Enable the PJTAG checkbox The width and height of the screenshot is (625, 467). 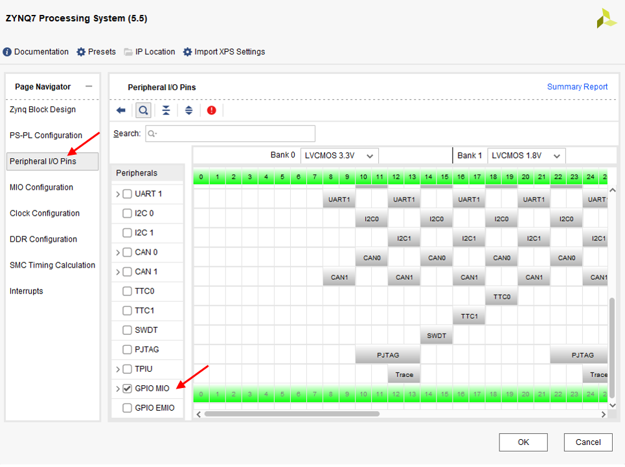coord(127,350)
